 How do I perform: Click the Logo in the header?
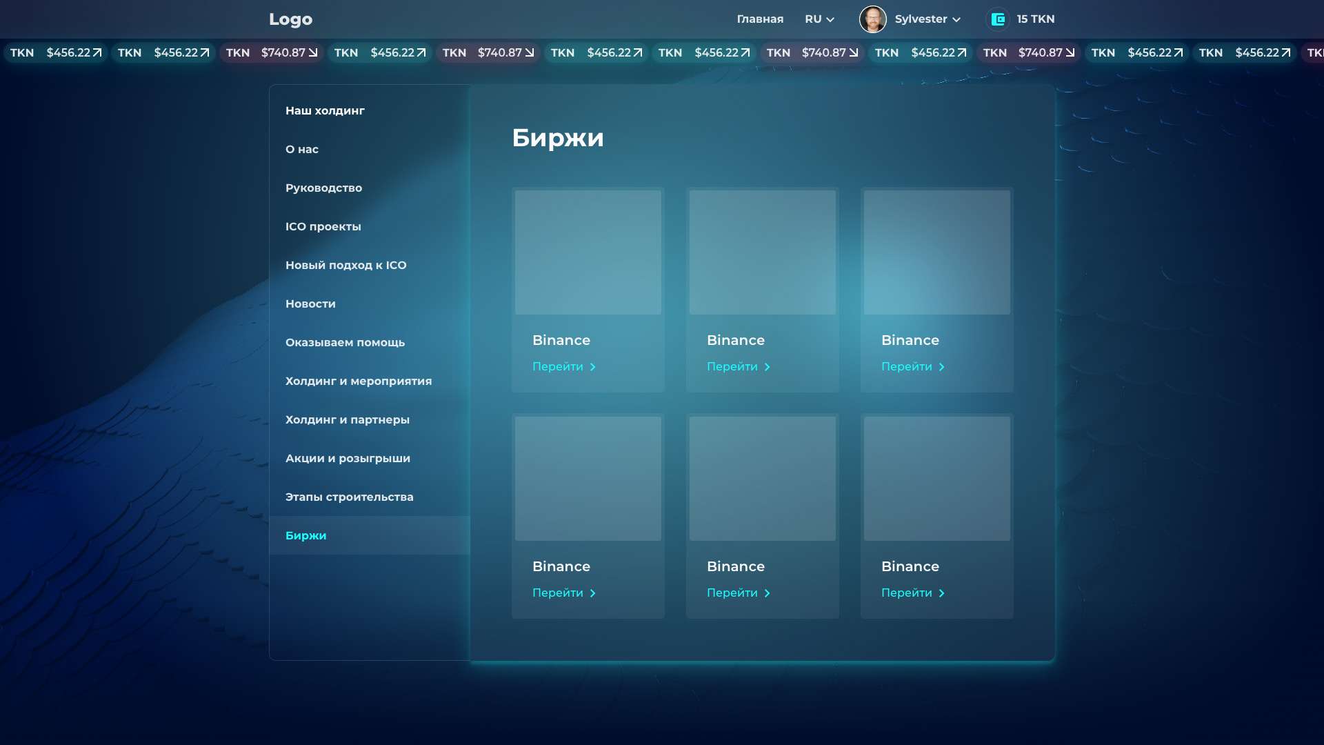(x=290, y=19)
